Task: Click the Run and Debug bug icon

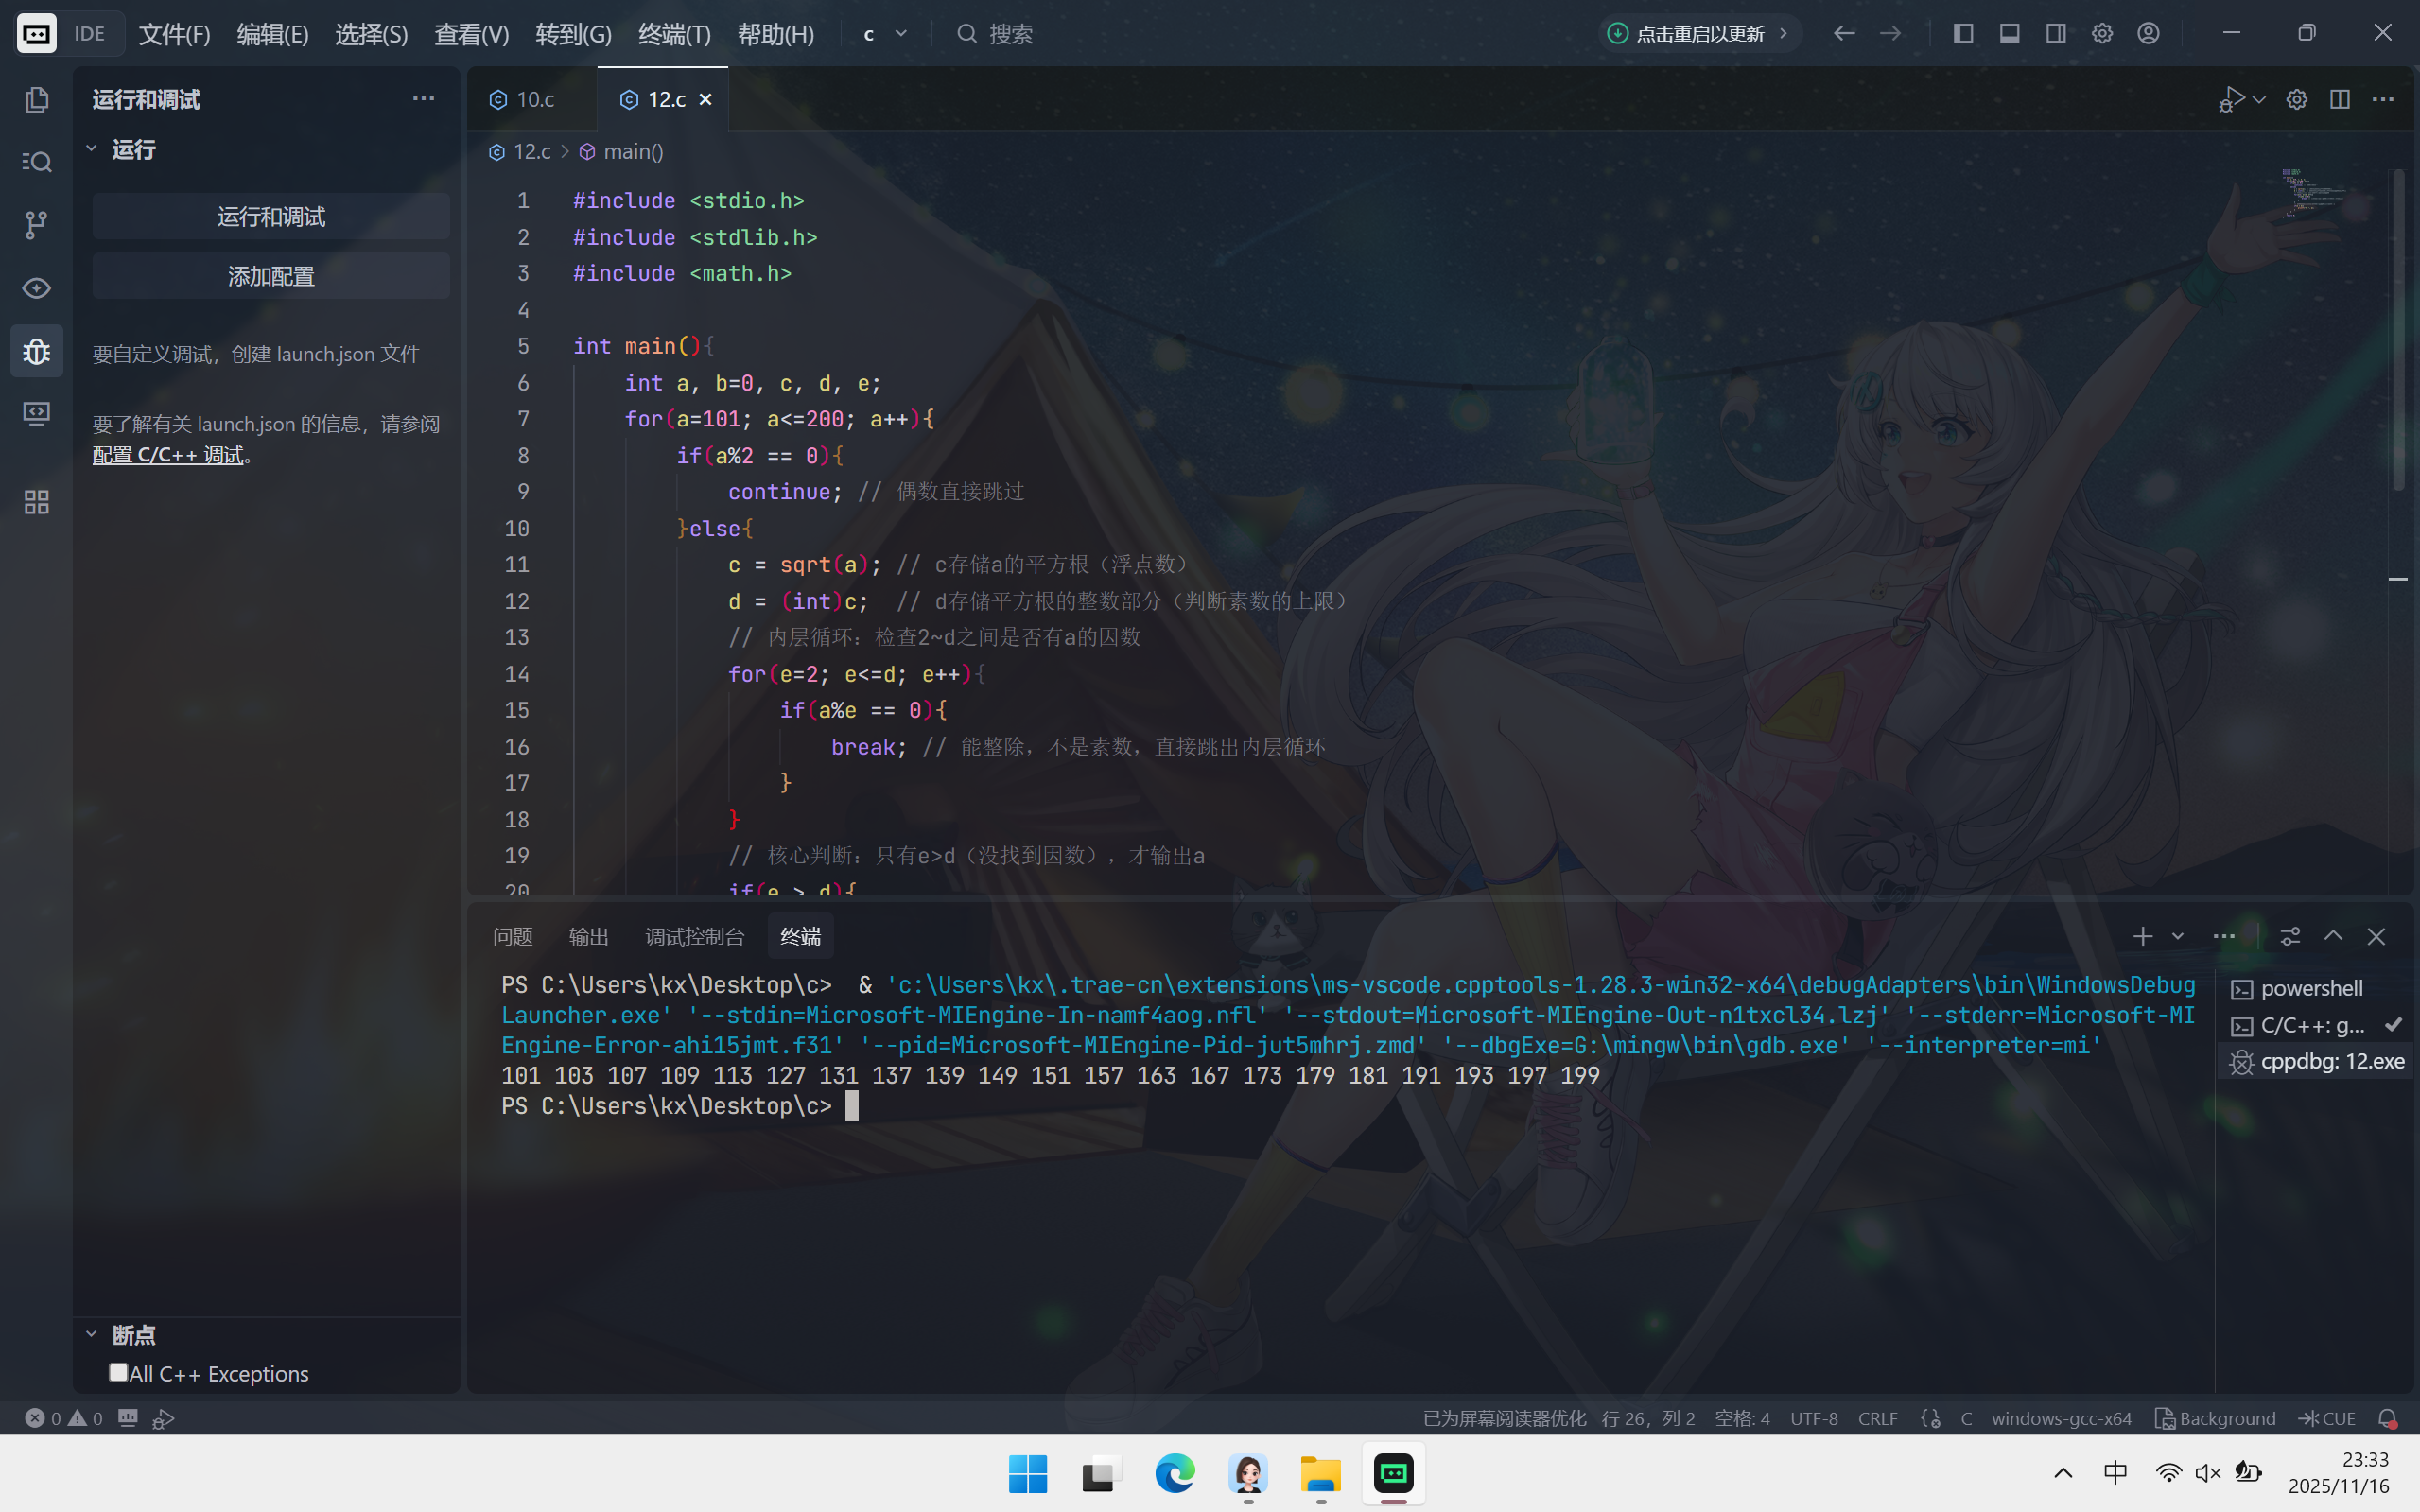Action: [x=37, y=351]
